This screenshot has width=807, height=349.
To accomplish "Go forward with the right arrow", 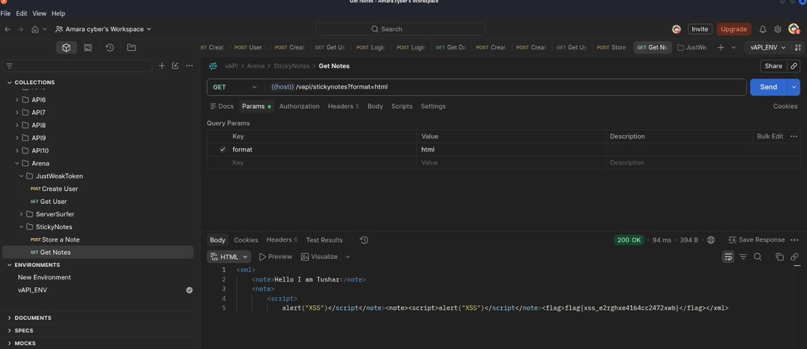I will click(21, 29).
